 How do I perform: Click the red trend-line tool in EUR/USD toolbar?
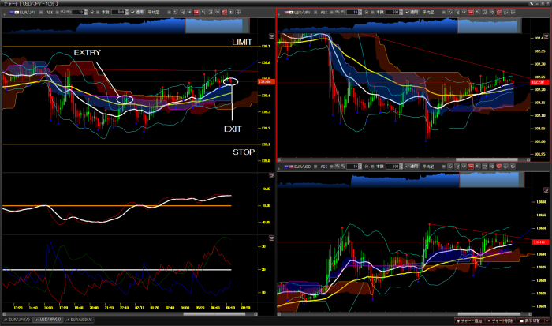[x=499, y=166]
